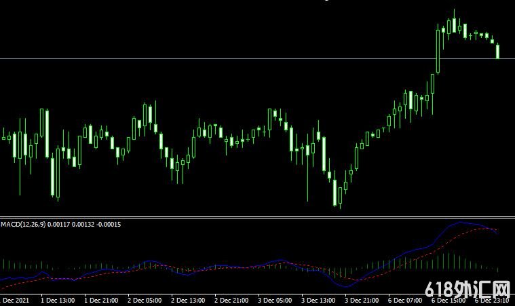Click the time label 6 Dec 07:00

[x=404, y=301]
